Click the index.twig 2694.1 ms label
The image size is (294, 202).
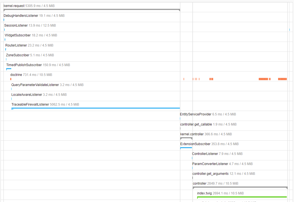[x=220, y=193]
